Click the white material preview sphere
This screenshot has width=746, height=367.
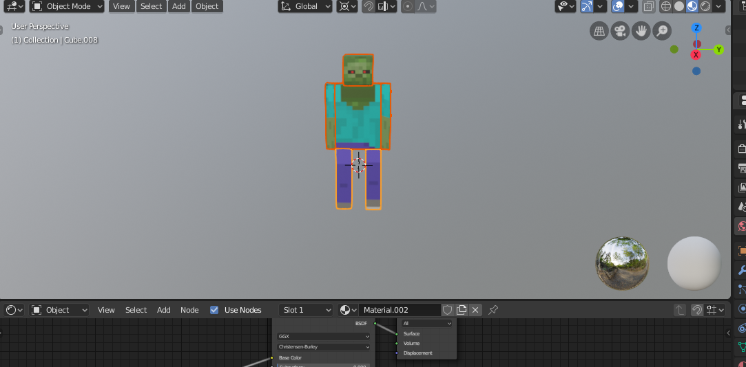coord(694,263)
